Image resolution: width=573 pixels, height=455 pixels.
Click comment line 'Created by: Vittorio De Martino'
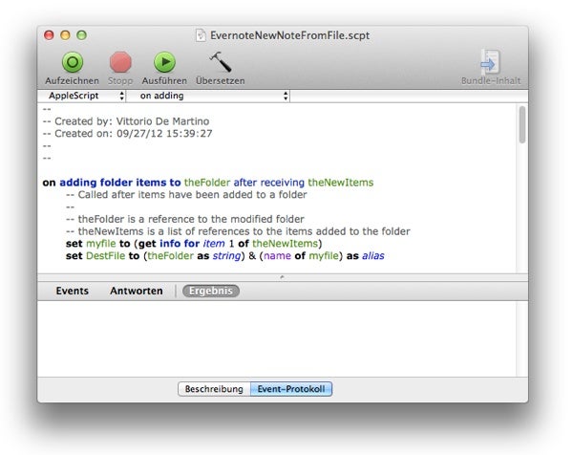click(x=126, y=121)
